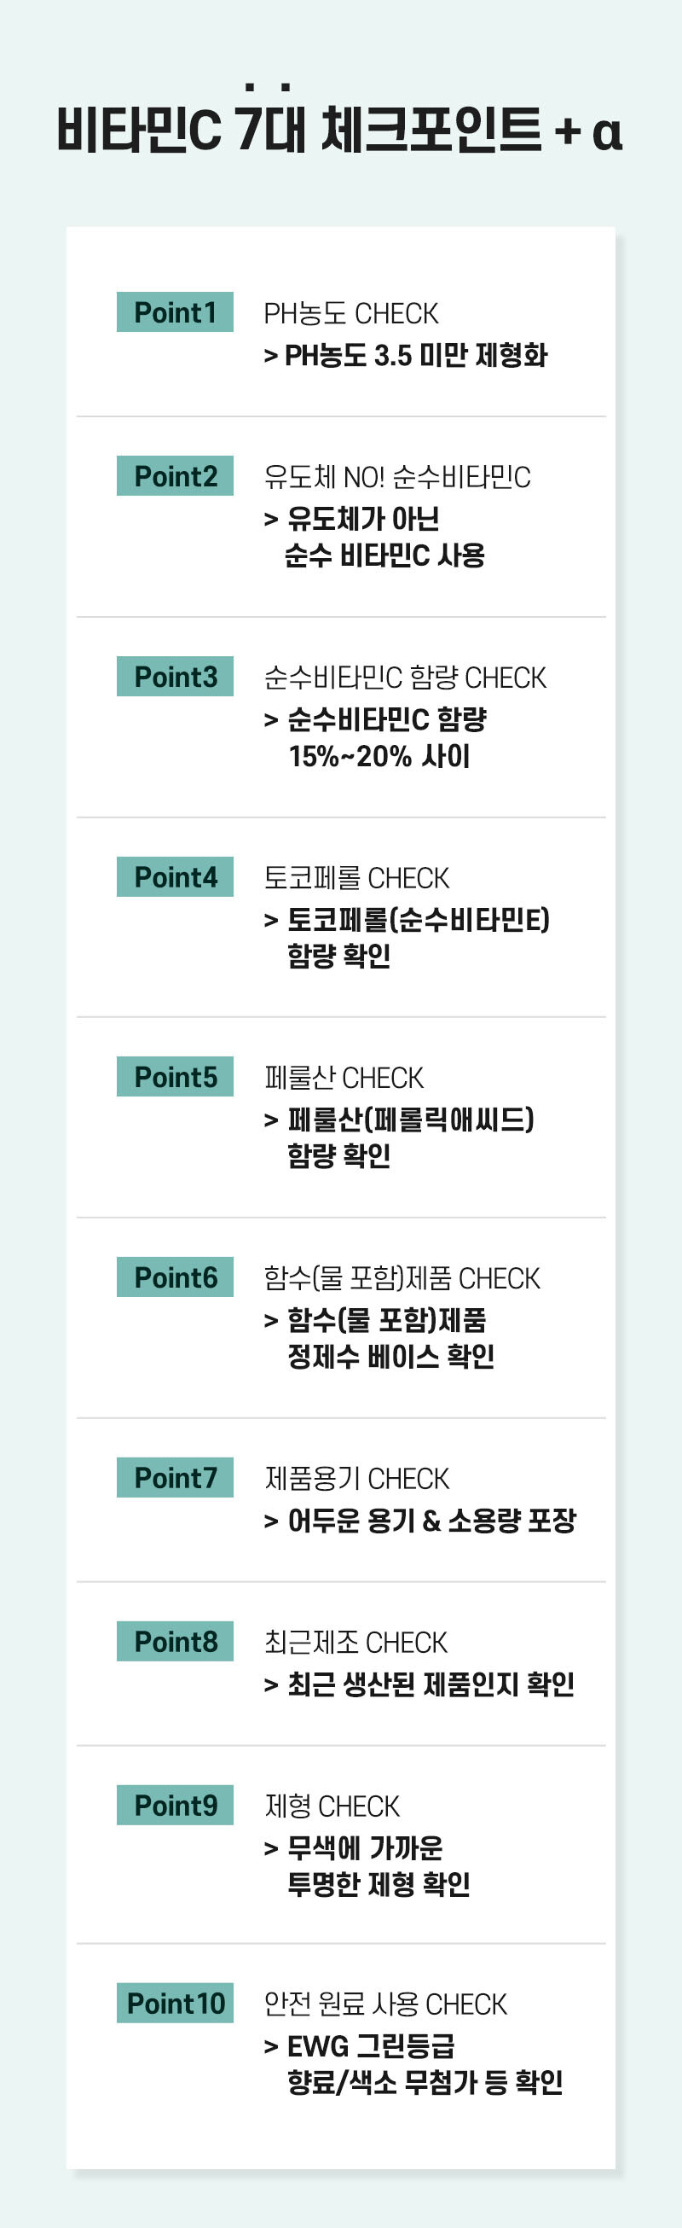
Task: Click the text 페룰산(페롤릭애씨드)
Action: click(x=411, y=1120)
